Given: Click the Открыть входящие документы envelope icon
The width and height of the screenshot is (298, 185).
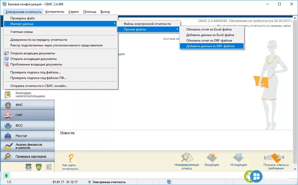Looking at the screenshot, I should [x=7, y=53].
